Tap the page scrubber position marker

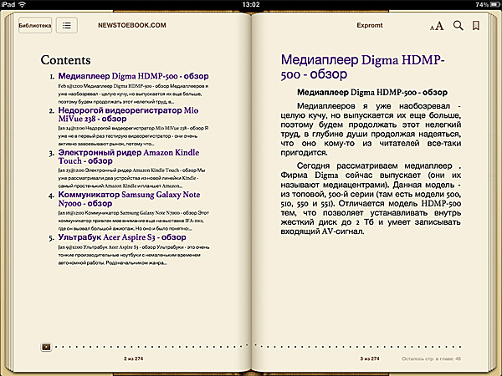click(45, 345)
